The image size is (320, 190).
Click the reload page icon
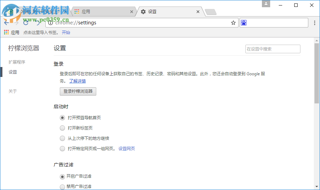point(26,23)
